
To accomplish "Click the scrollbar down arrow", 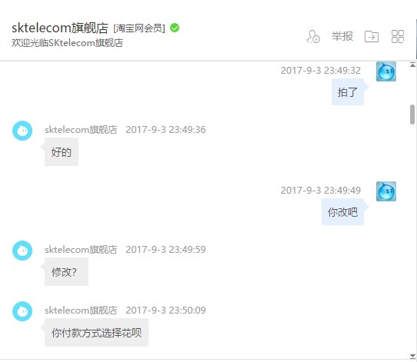I will (x=412, y=356).
